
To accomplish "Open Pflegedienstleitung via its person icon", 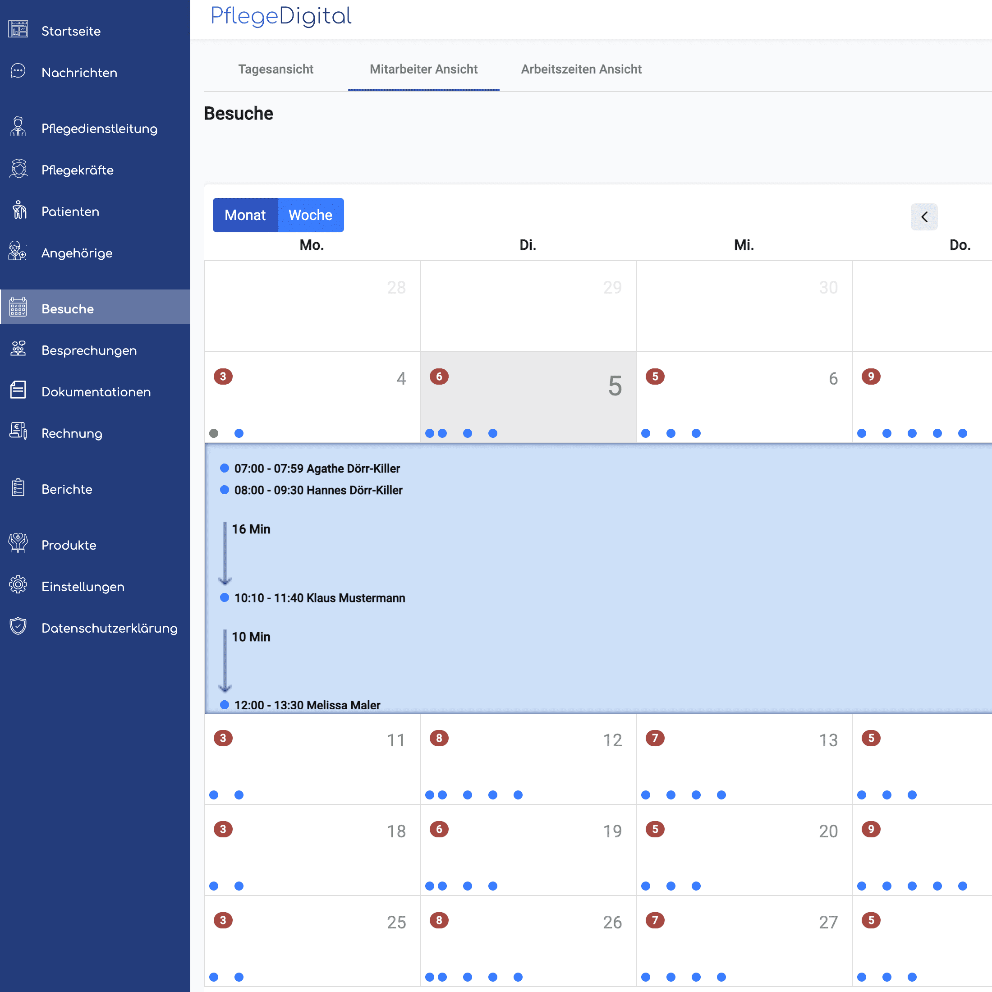I will coord(18,127).
